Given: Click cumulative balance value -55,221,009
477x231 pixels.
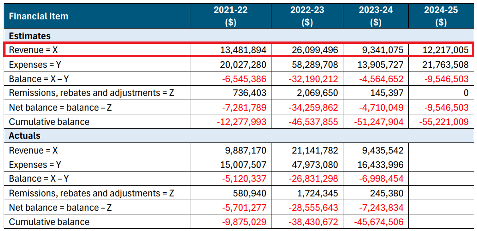Looking at the screenshot, I should click(444, 122).
